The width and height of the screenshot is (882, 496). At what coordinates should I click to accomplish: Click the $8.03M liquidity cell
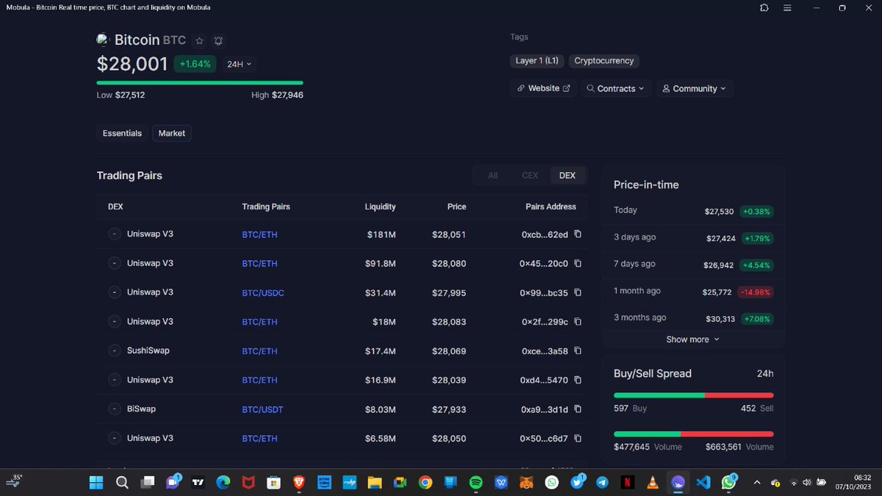(381, 409)
